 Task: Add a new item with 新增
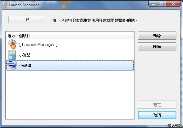tap(157, 36)
